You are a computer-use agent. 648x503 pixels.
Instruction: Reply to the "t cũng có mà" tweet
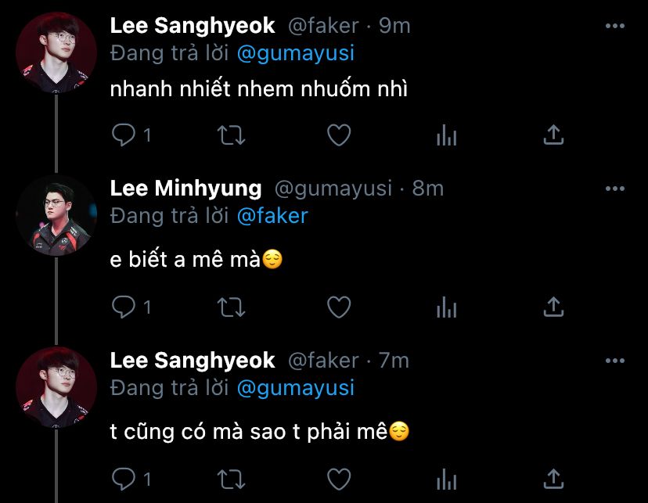click(124, 478)
